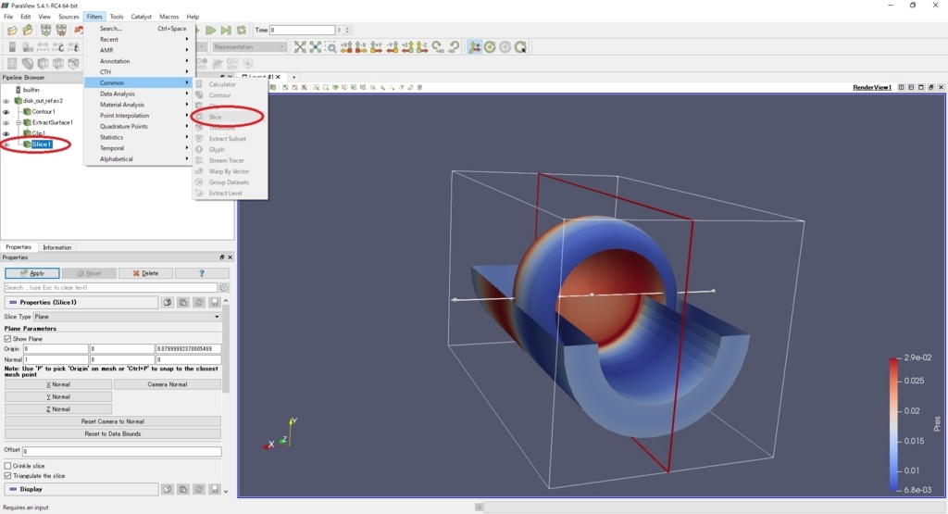The height and width of the screenshot is (514, 948).
Task: Open the Filters menu
Action: pyautogui.click(x=94, y=17)
